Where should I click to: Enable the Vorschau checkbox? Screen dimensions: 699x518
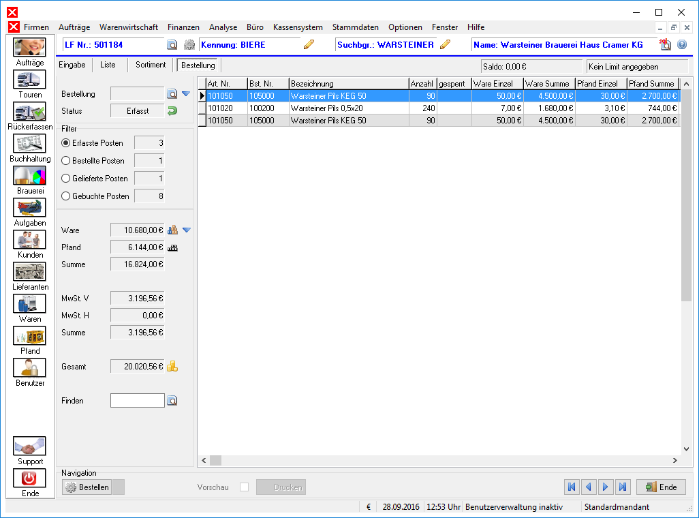(245, 487)
